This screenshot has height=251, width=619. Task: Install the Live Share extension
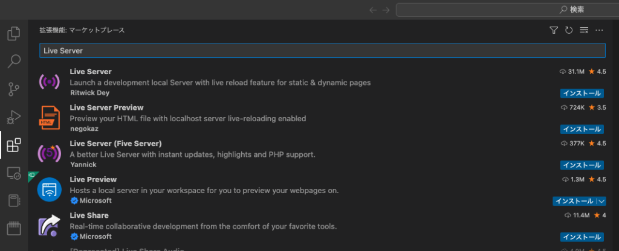[582, 237]
